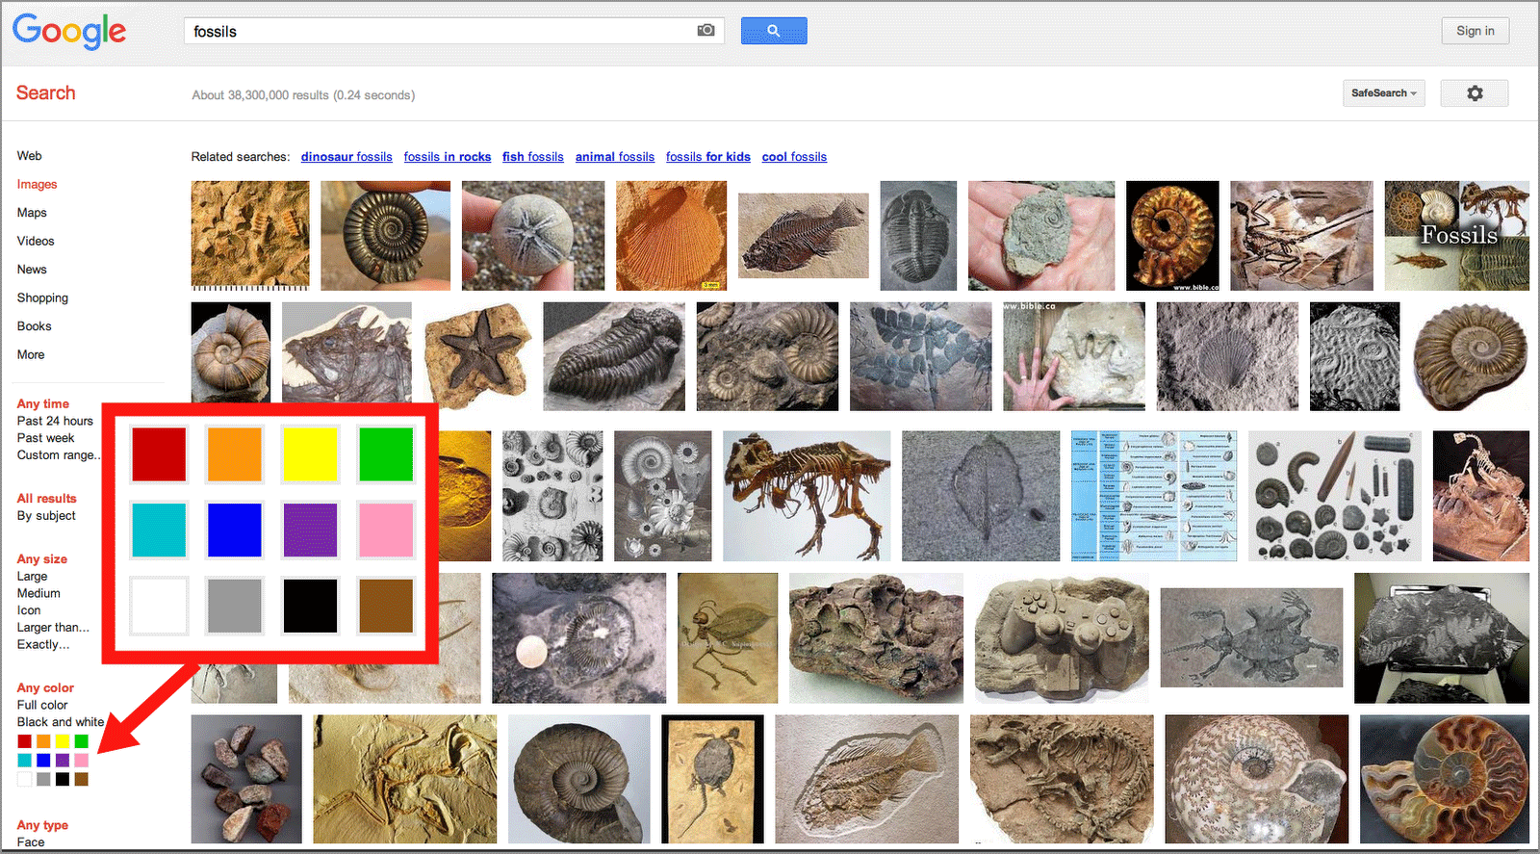Click the Google logo
Screen dimensions: 1540x854
click(69, 31)
